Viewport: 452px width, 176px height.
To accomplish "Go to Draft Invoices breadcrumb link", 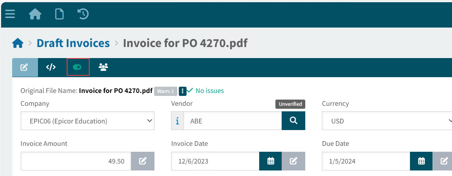I will pos(73,43).
